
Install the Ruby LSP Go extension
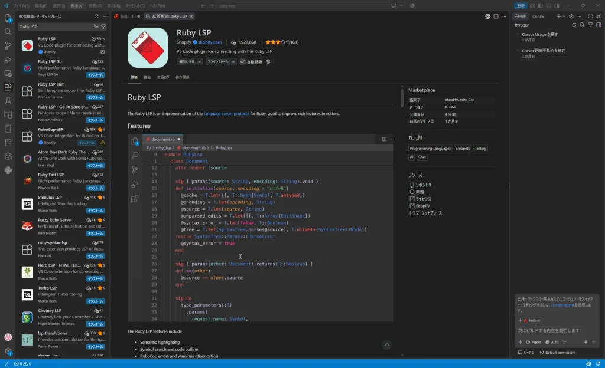pyautogui.click(x=95, y=75)
